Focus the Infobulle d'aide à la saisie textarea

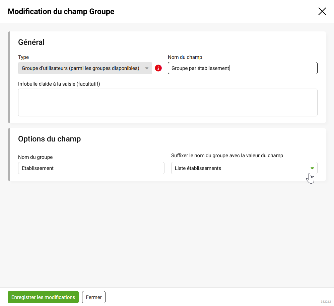click(168, 102)
